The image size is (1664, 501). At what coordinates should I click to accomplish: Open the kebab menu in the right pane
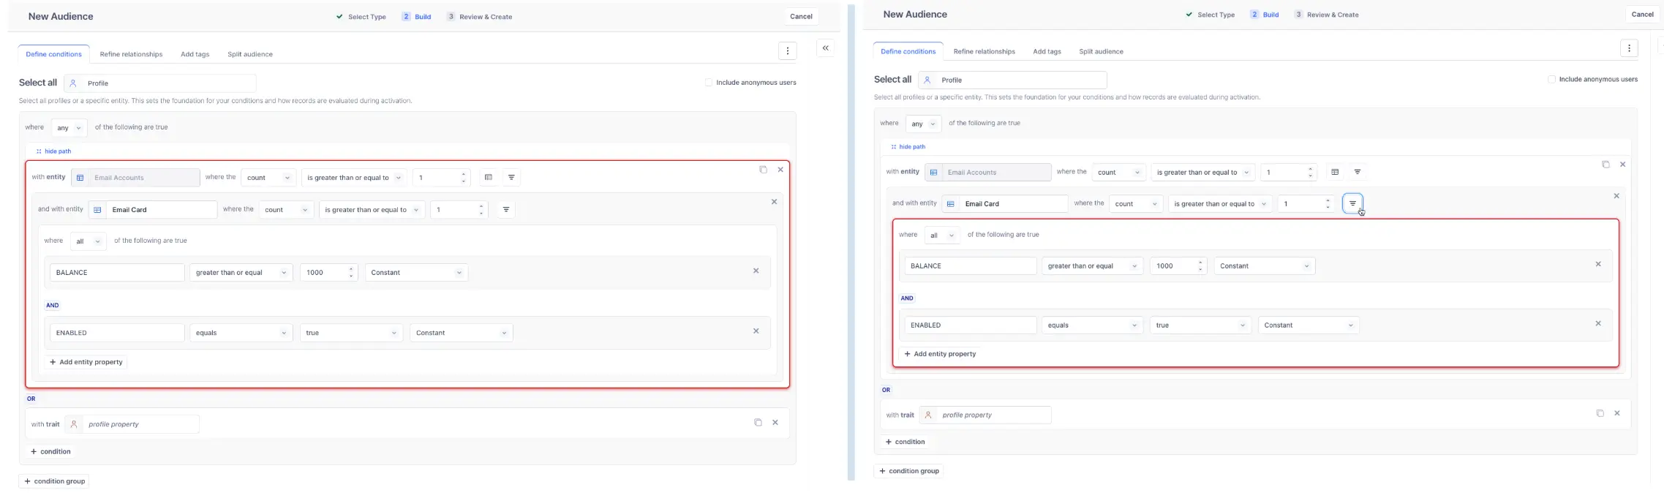click(x=1629, y=48)
